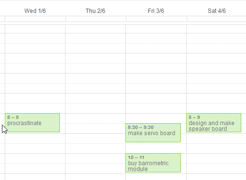246x180 pixels.
Task: Click the empty Saturday slot beside buy barrometric module
Action: click(x=216, y=163)
